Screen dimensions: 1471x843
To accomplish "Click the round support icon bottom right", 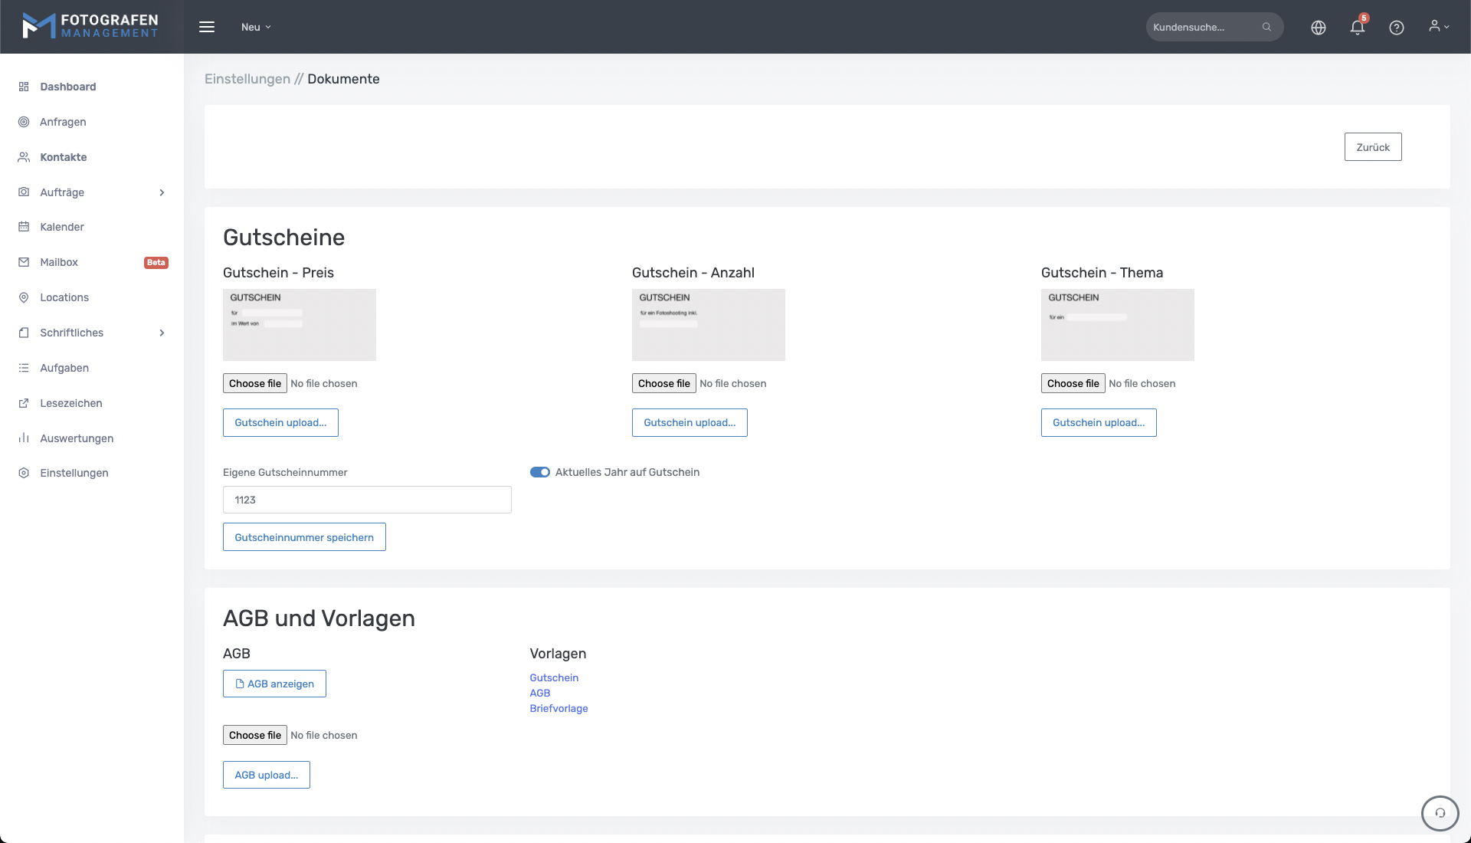I will click(x=1440, y=813).
